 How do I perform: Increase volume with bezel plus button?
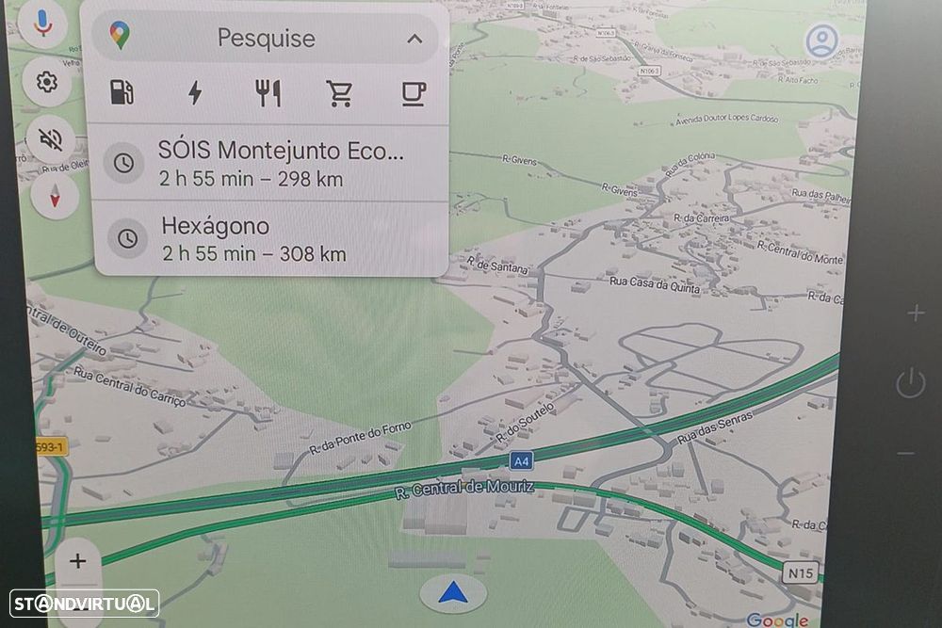pos(916,313)
